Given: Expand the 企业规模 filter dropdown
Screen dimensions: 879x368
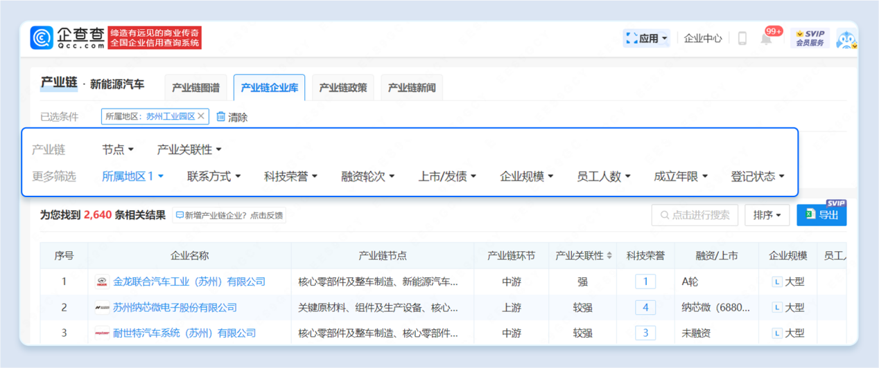Looking at the screenshot, I should (x=526, y=176).
